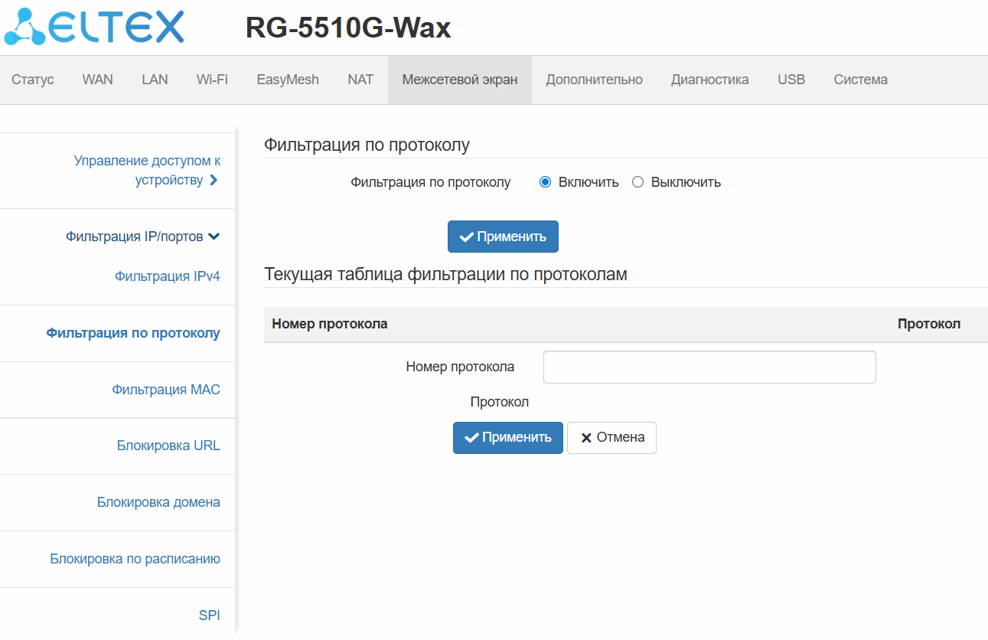This screenshot has width=988, height=640.
Task: Collapse Фильтрация IP/портов section arrow
Action: (x=214, y=237)
